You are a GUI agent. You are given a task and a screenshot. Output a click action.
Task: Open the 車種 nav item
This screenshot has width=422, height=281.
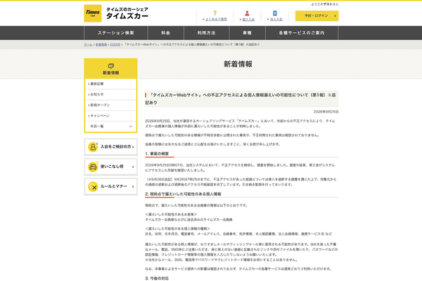coord(247,33)
